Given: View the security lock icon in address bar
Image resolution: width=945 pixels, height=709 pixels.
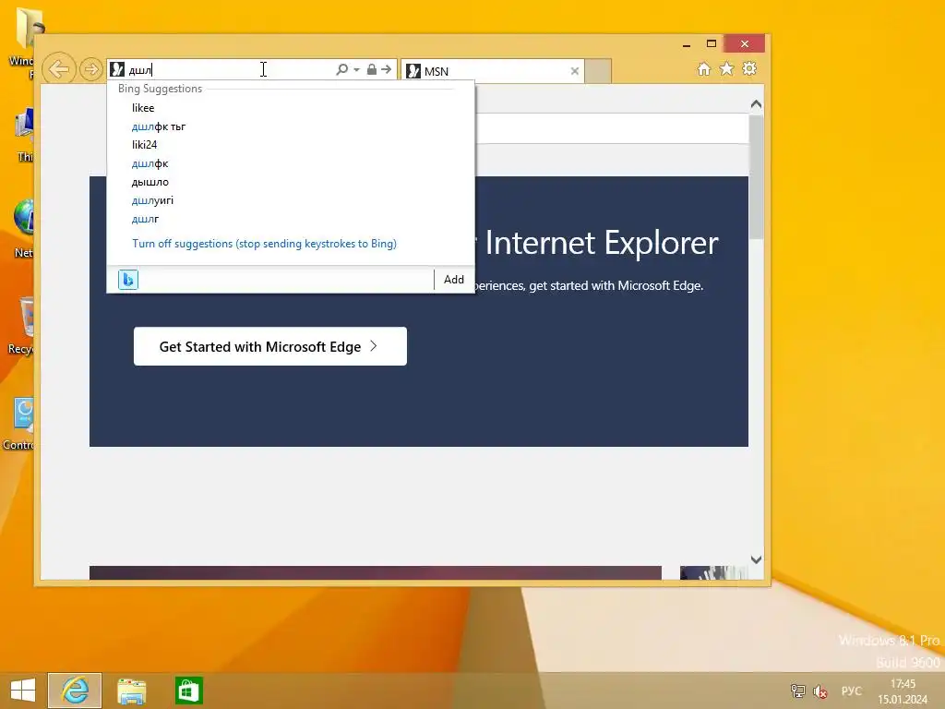Looking at the screenshot, I should coord(372,70).
